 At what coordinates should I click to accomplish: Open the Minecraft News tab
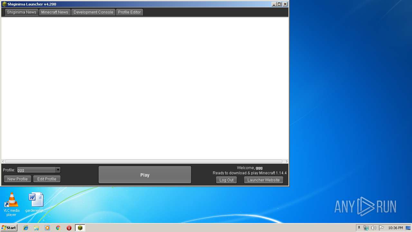(x=55, y=12)
